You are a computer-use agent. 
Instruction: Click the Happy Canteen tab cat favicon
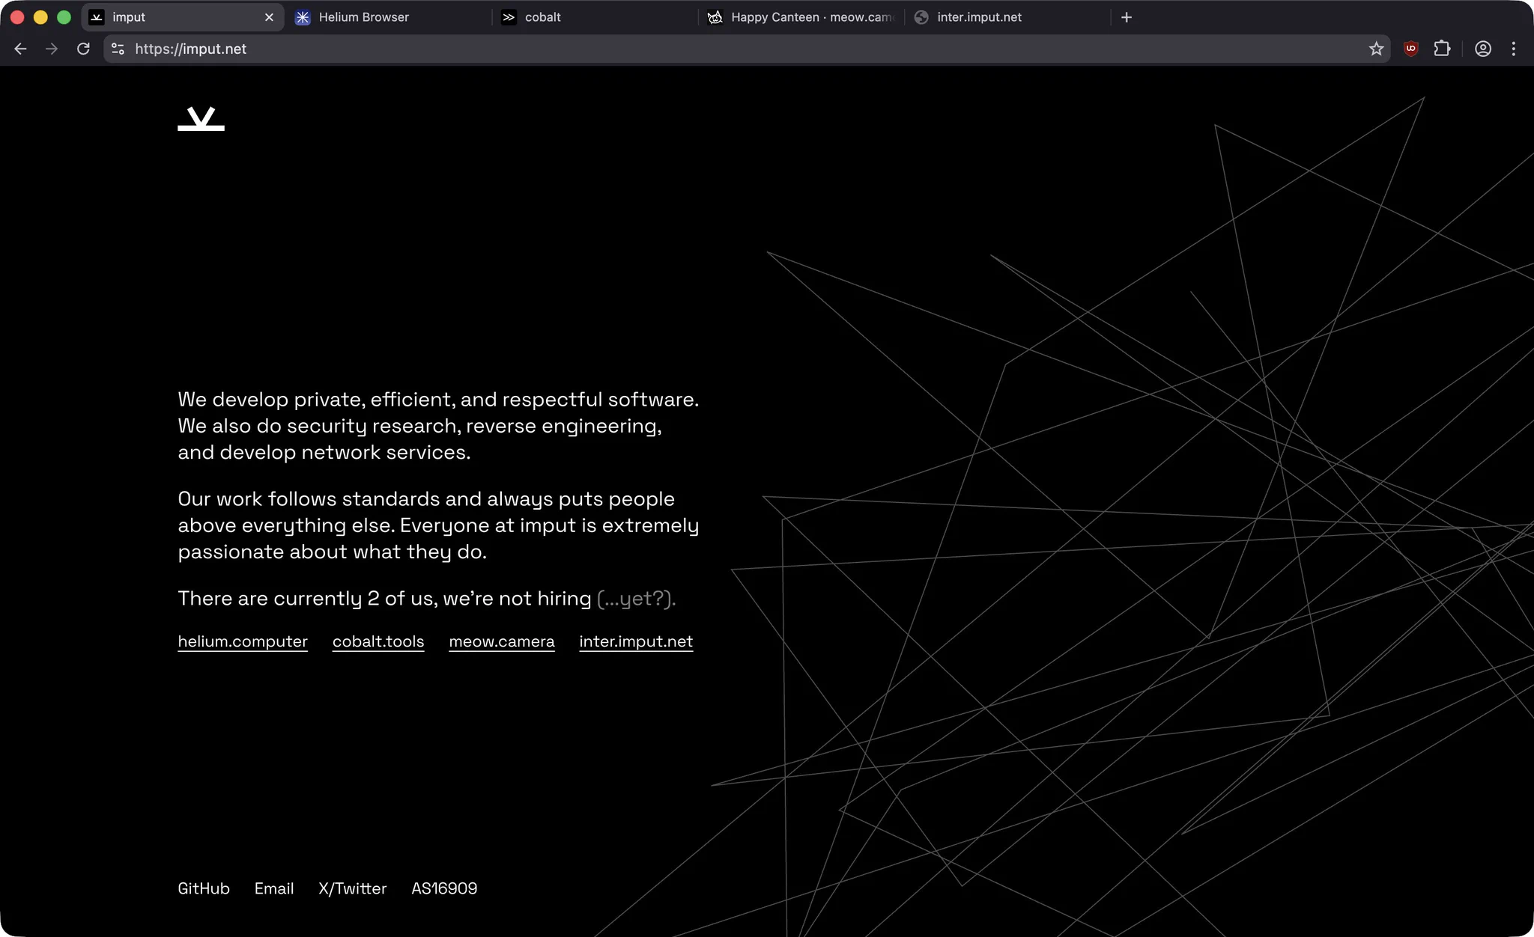coord(715,17)
